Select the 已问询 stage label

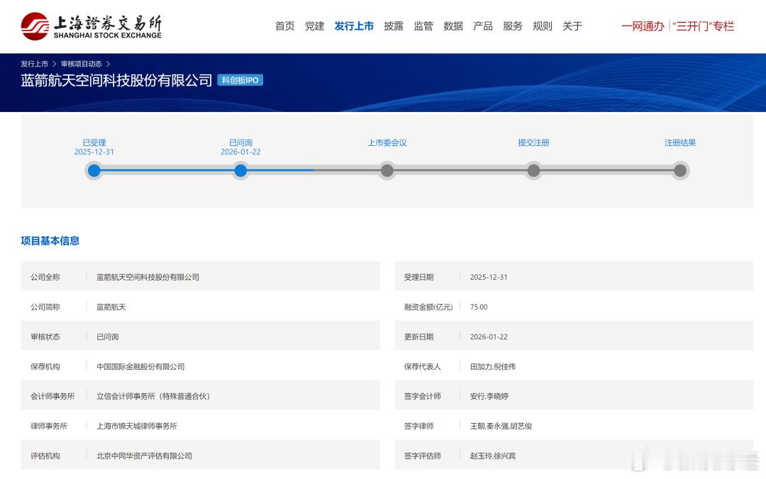pos(241,142)
